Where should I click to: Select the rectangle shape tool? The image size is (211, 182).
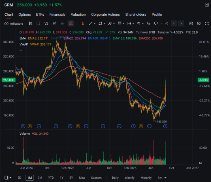click(100, 23)
